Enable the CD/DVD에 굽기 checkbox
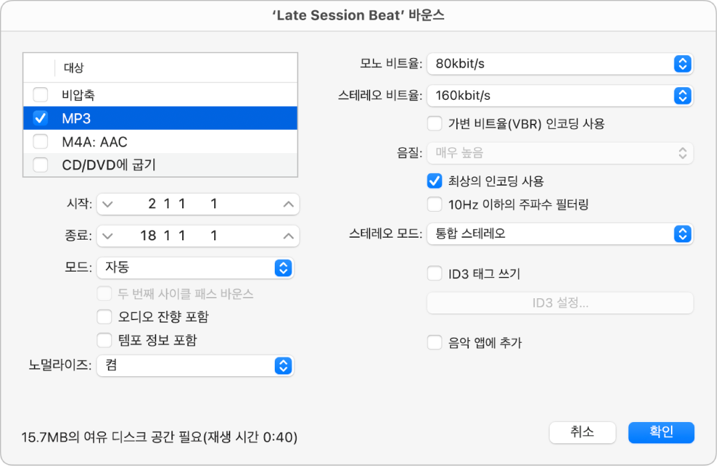 (41, 164)
